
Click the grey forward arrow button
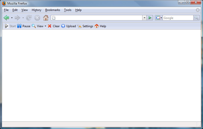[x=18, y=18]
